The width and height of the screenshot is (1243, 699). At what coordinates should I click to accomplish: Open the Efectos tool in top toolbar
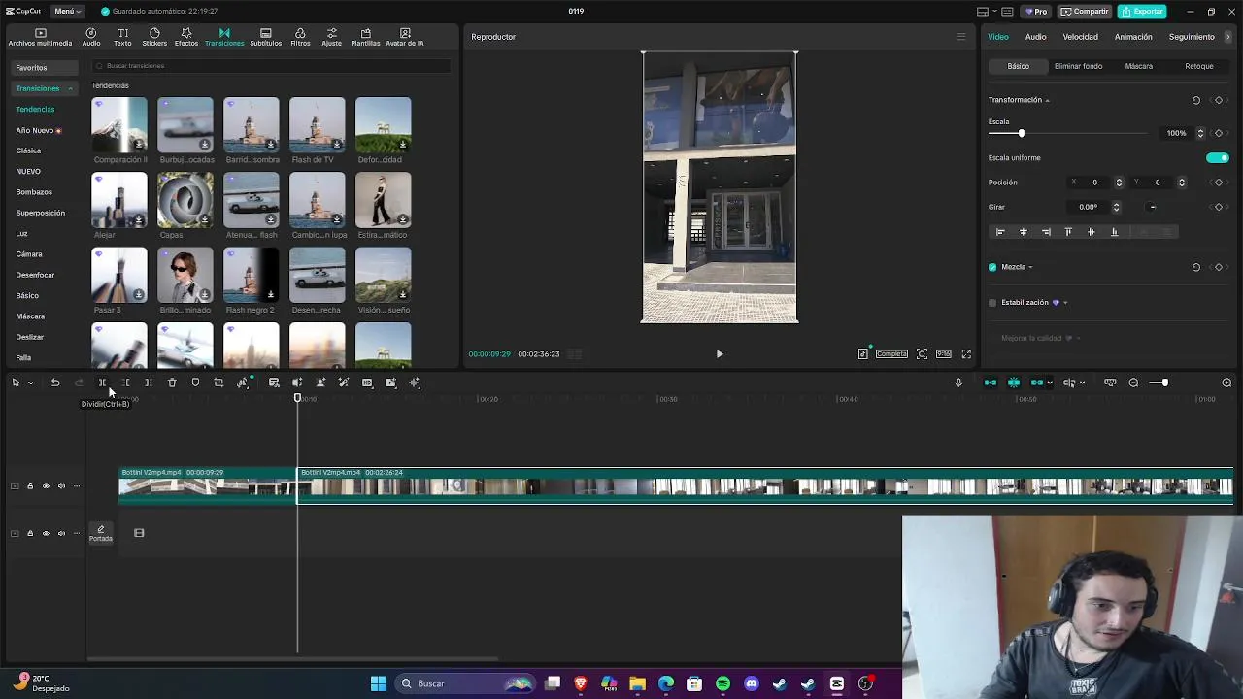(186, 37)
